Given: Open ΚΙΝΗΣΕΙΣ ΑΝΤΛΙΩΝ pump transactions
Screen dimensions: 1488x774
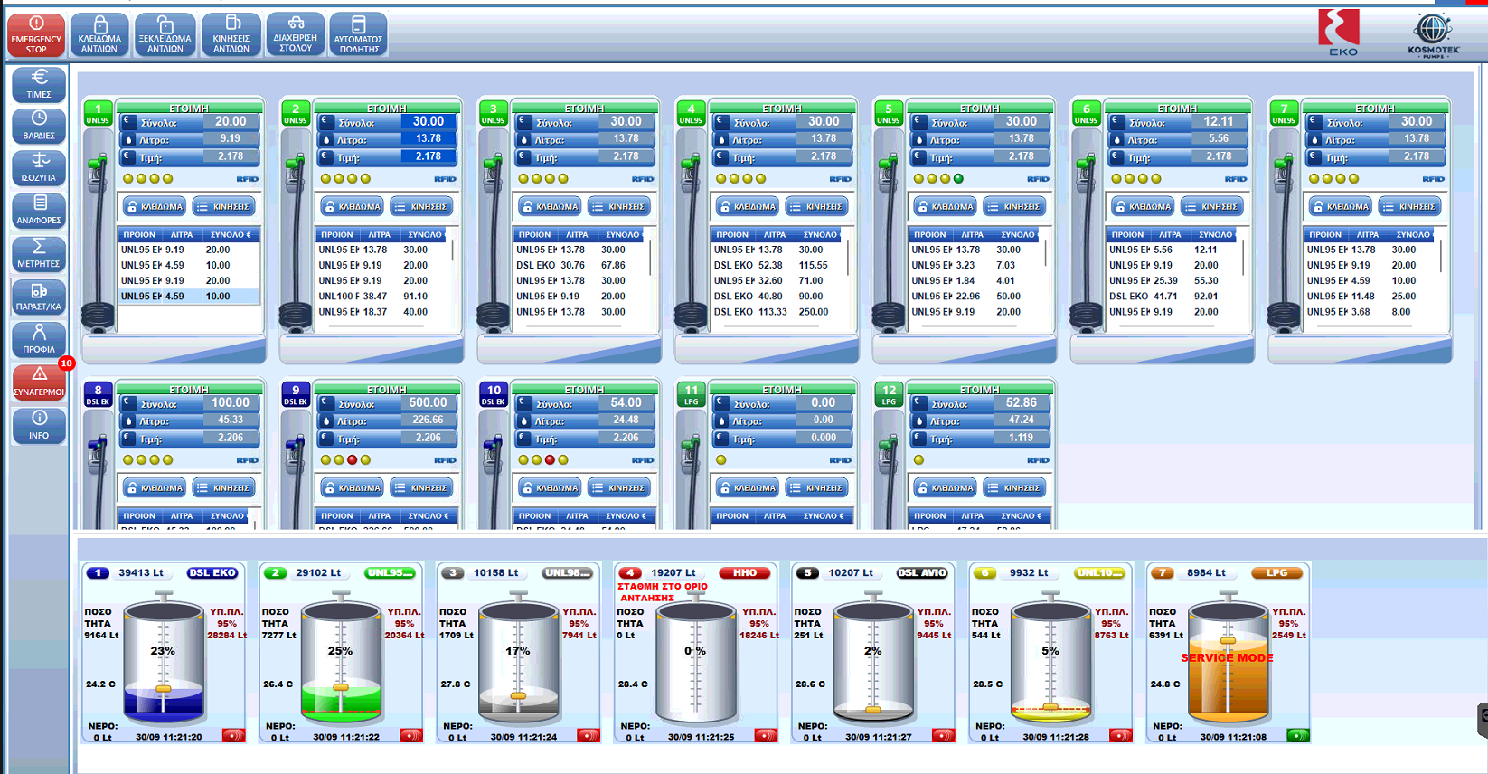Looking at the screenshot, I should click(231, 35).
